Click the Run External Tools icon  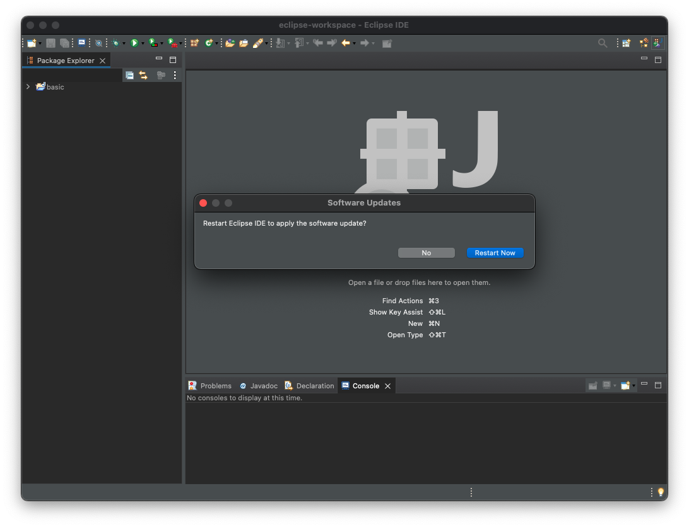point(172,43)
